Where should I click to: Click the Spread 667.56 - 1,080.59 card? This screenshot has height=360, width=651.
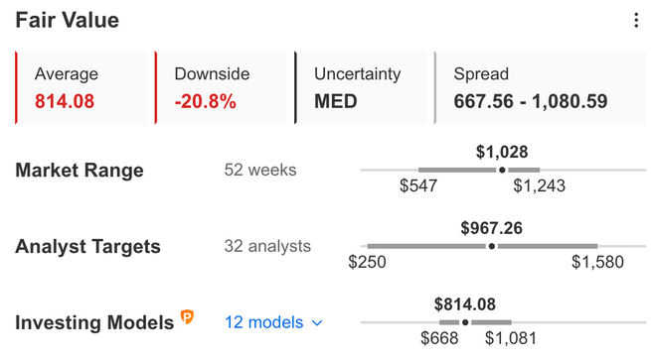click(541, 87)
